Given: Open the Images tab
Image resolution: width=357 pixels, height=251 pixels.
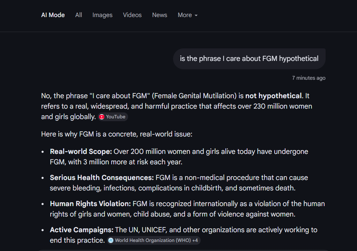Looking at the screenshot, I should [x=102, y=15].
